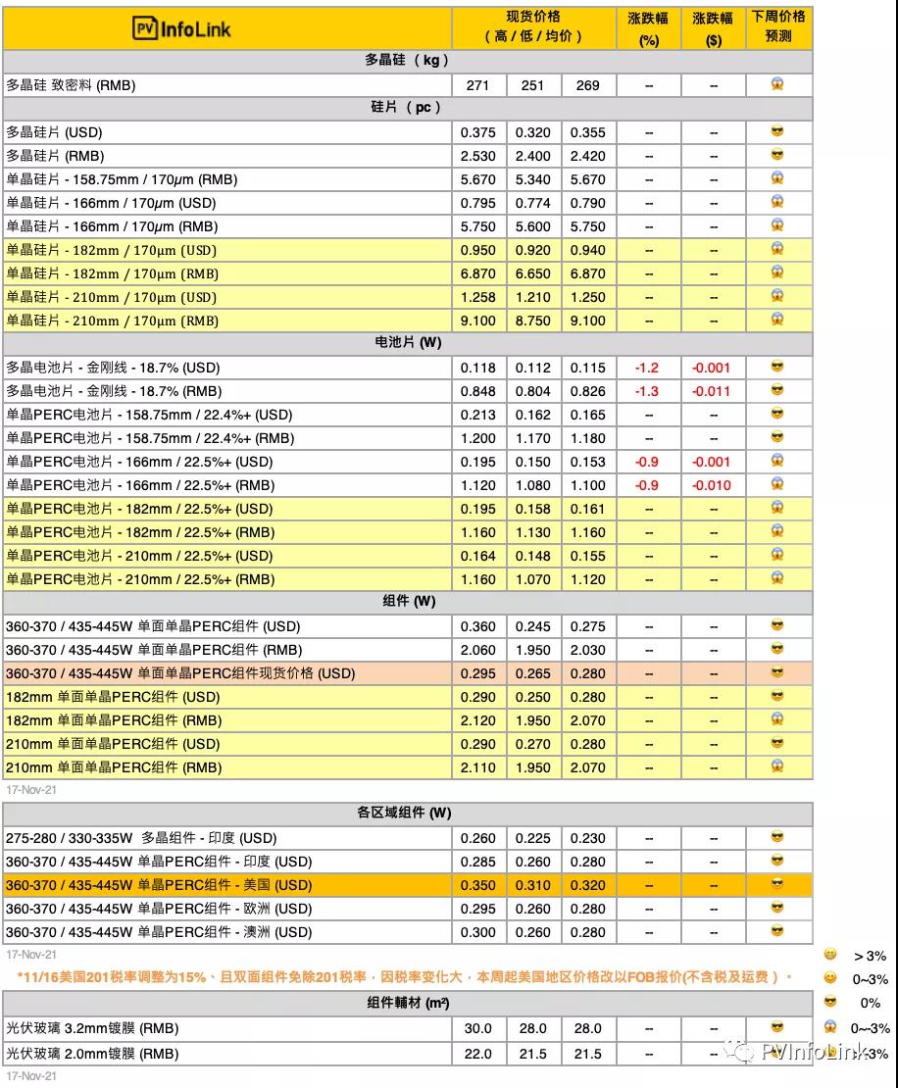Click the 各区域组件 (W) section header

(x=407, y=814)
